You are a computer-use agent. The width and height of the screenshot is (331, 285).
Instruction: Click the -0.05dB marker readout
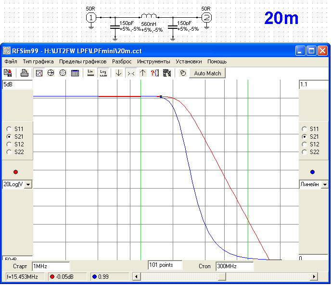[67, 276]
